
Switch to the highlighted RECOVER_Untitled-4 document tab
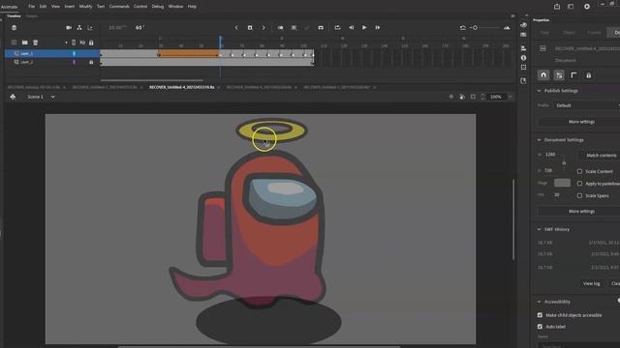click(x=182, y=87)
